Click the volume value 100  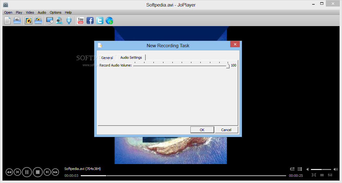pyautogui.click(x=234, y=65)
